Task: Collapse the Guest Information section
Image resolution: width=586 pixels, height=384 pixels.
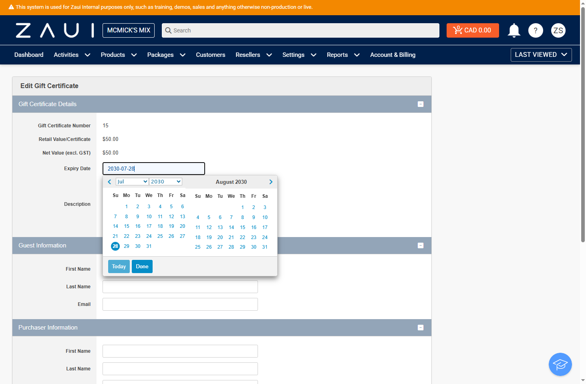Action: (x=421, y=245)
